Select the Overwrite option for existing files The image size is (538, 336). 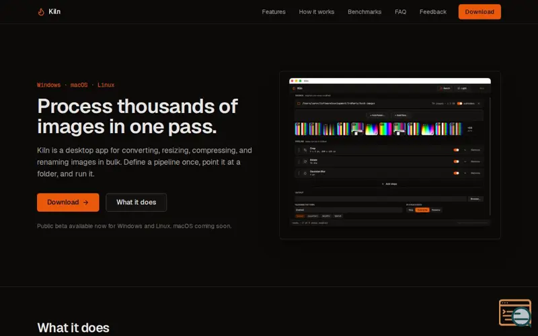(422, 210)
